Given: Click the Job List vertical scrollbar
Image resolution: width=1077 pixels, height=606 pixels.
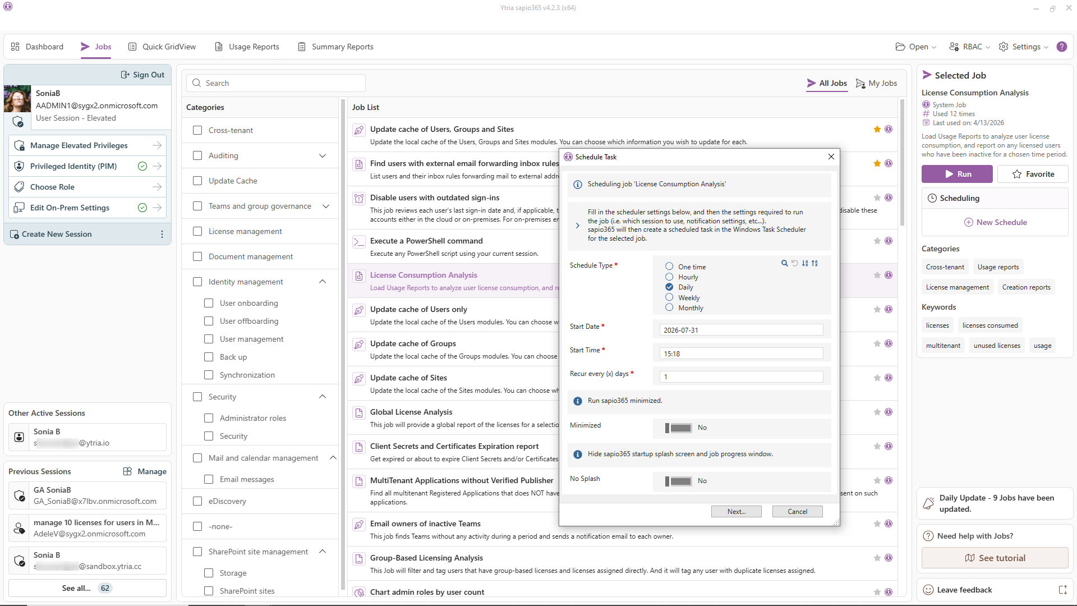Looking at the screenshot, I should point(902,163).
